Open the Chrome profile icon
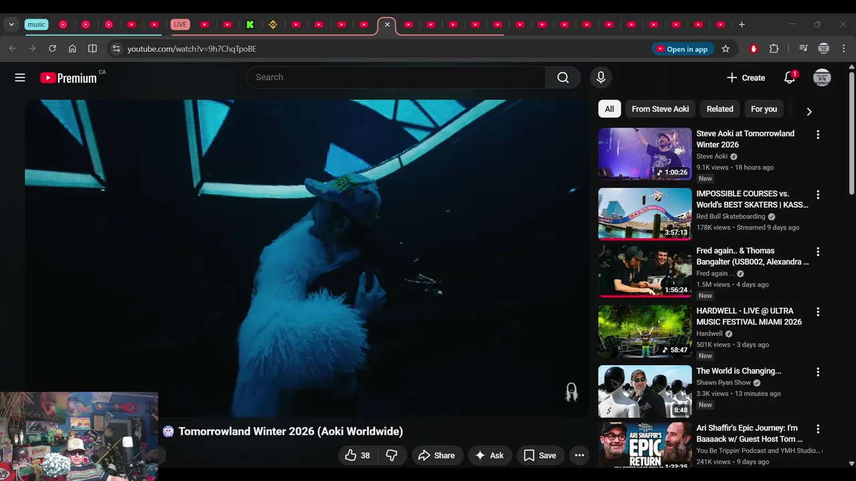The height and width of the screenshot is (481, 856). pos(824,49)
